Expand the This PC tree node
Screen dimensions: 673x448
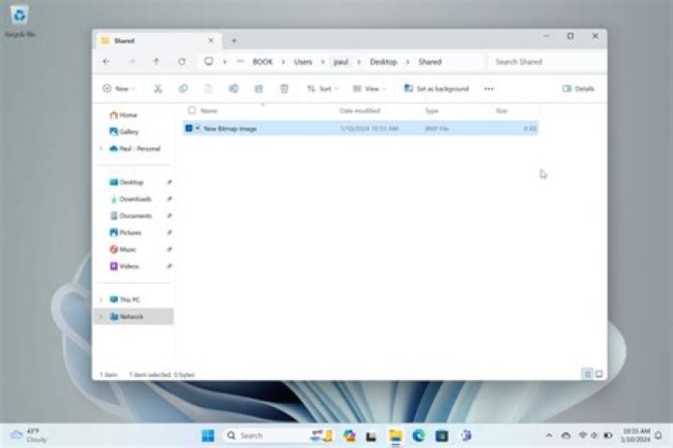coord(101,300)
